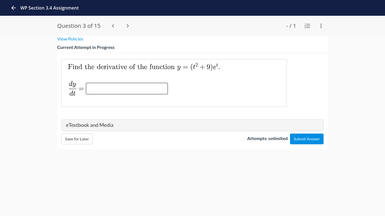Screen dimensions: 385x216
Task: Show all questions using the list icon
Action: click(x=307, y=26)
